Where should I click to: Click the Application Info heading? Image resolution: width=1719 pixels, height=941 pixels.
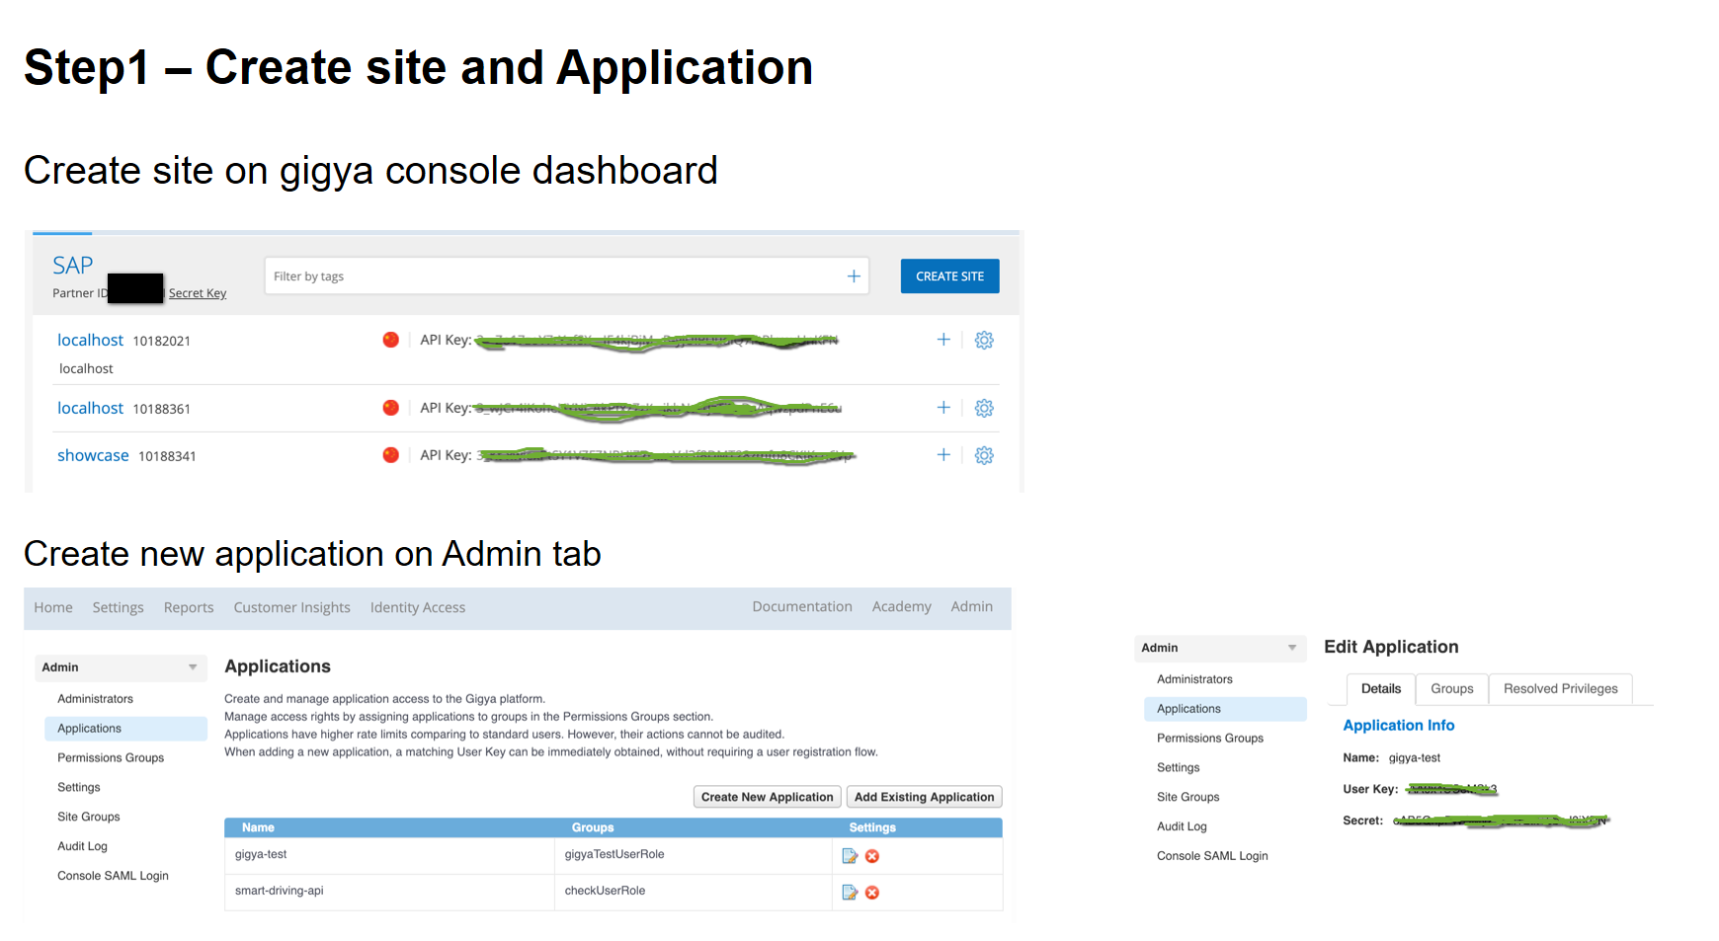click(x=1399, y=726)
